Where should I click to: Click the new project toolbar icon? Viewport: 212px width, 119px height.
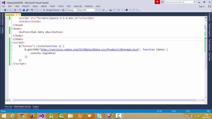tap(15, 10)
